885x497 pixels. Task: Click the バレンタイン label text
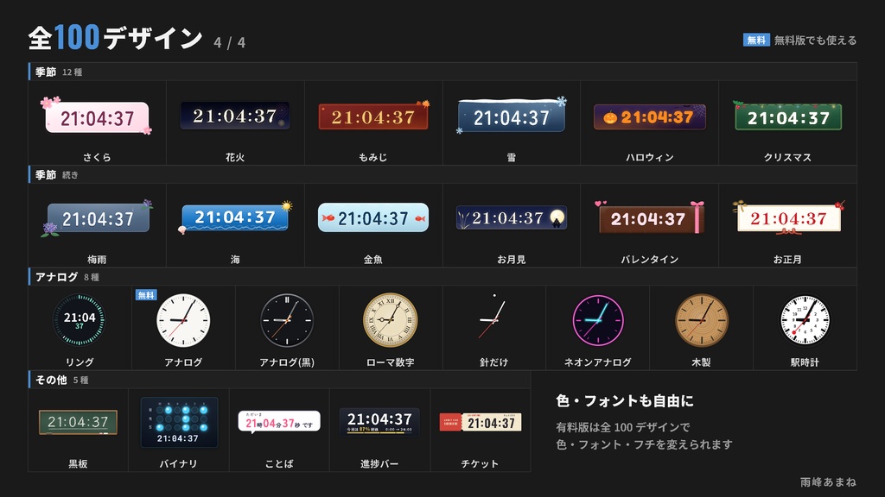pos(650,259)
